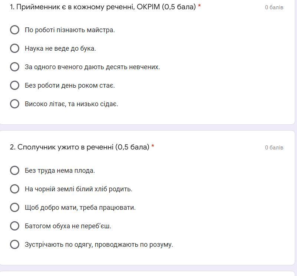Image resolution: width=297 pixels, height=276 pixels.
Task: Click question 1 title about Прийменник
Action: 103,7
